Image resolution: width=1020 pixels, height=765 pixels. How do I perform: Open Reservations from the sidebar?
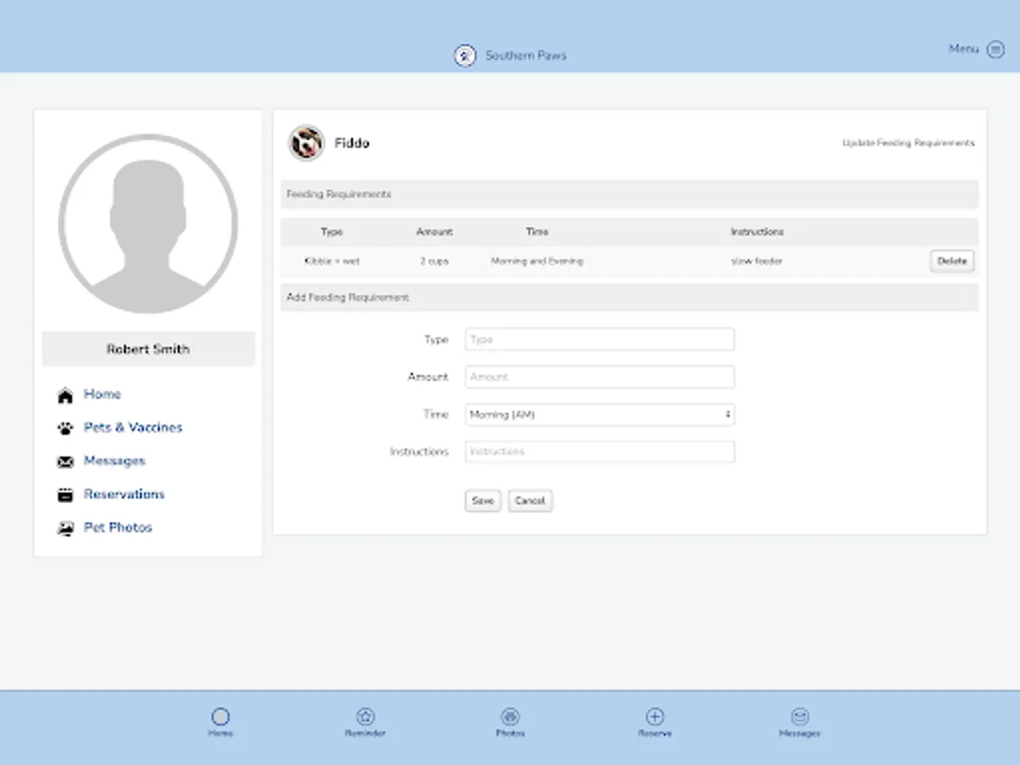(124, 494)
